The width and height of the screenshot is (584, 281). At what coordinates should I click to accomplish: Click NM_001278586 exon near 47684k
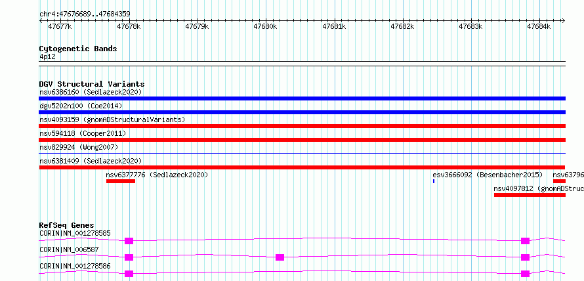click(x=525, y=274)
